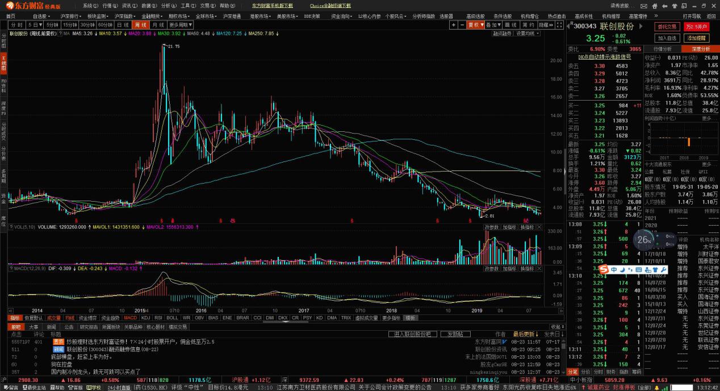This screenshot has width=720, height=391.
Task: Click 进入联创股份吧 button
Action: [413, 334]
